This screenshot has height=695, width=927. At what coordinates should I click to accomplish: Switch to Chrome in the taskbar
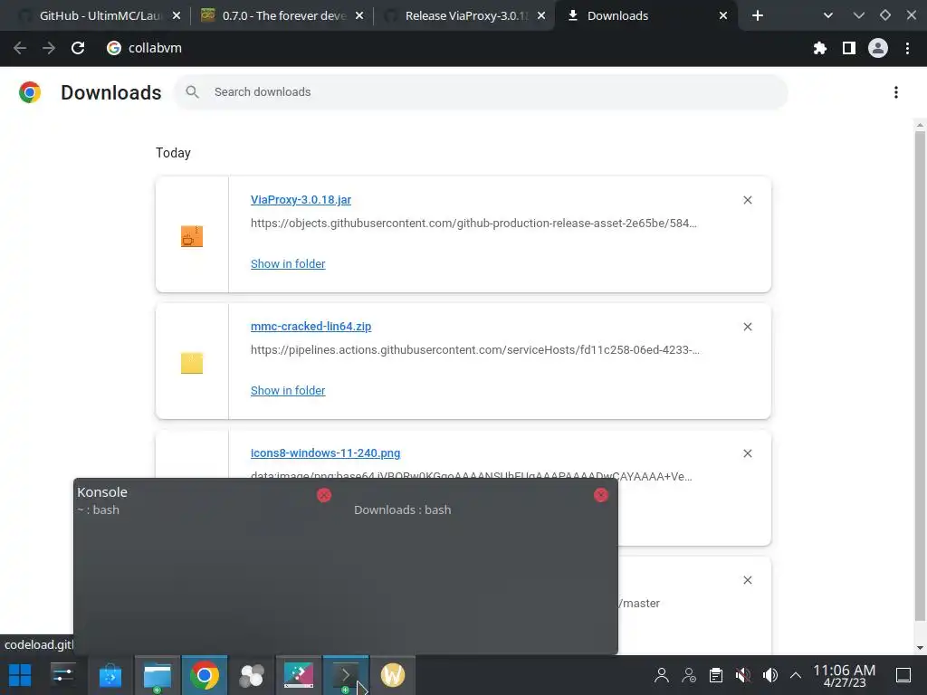click(x=204, y=675)
